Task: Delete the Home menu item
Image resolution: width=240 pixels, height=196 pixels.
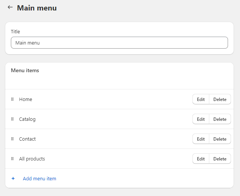Action: 220,99
